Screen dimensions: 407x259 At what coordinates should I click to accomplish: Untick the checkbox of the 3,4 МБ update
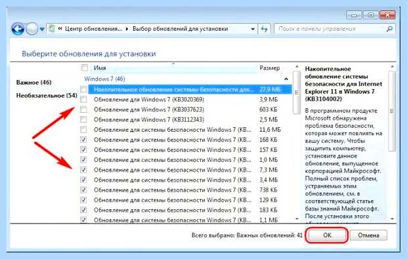83,180
